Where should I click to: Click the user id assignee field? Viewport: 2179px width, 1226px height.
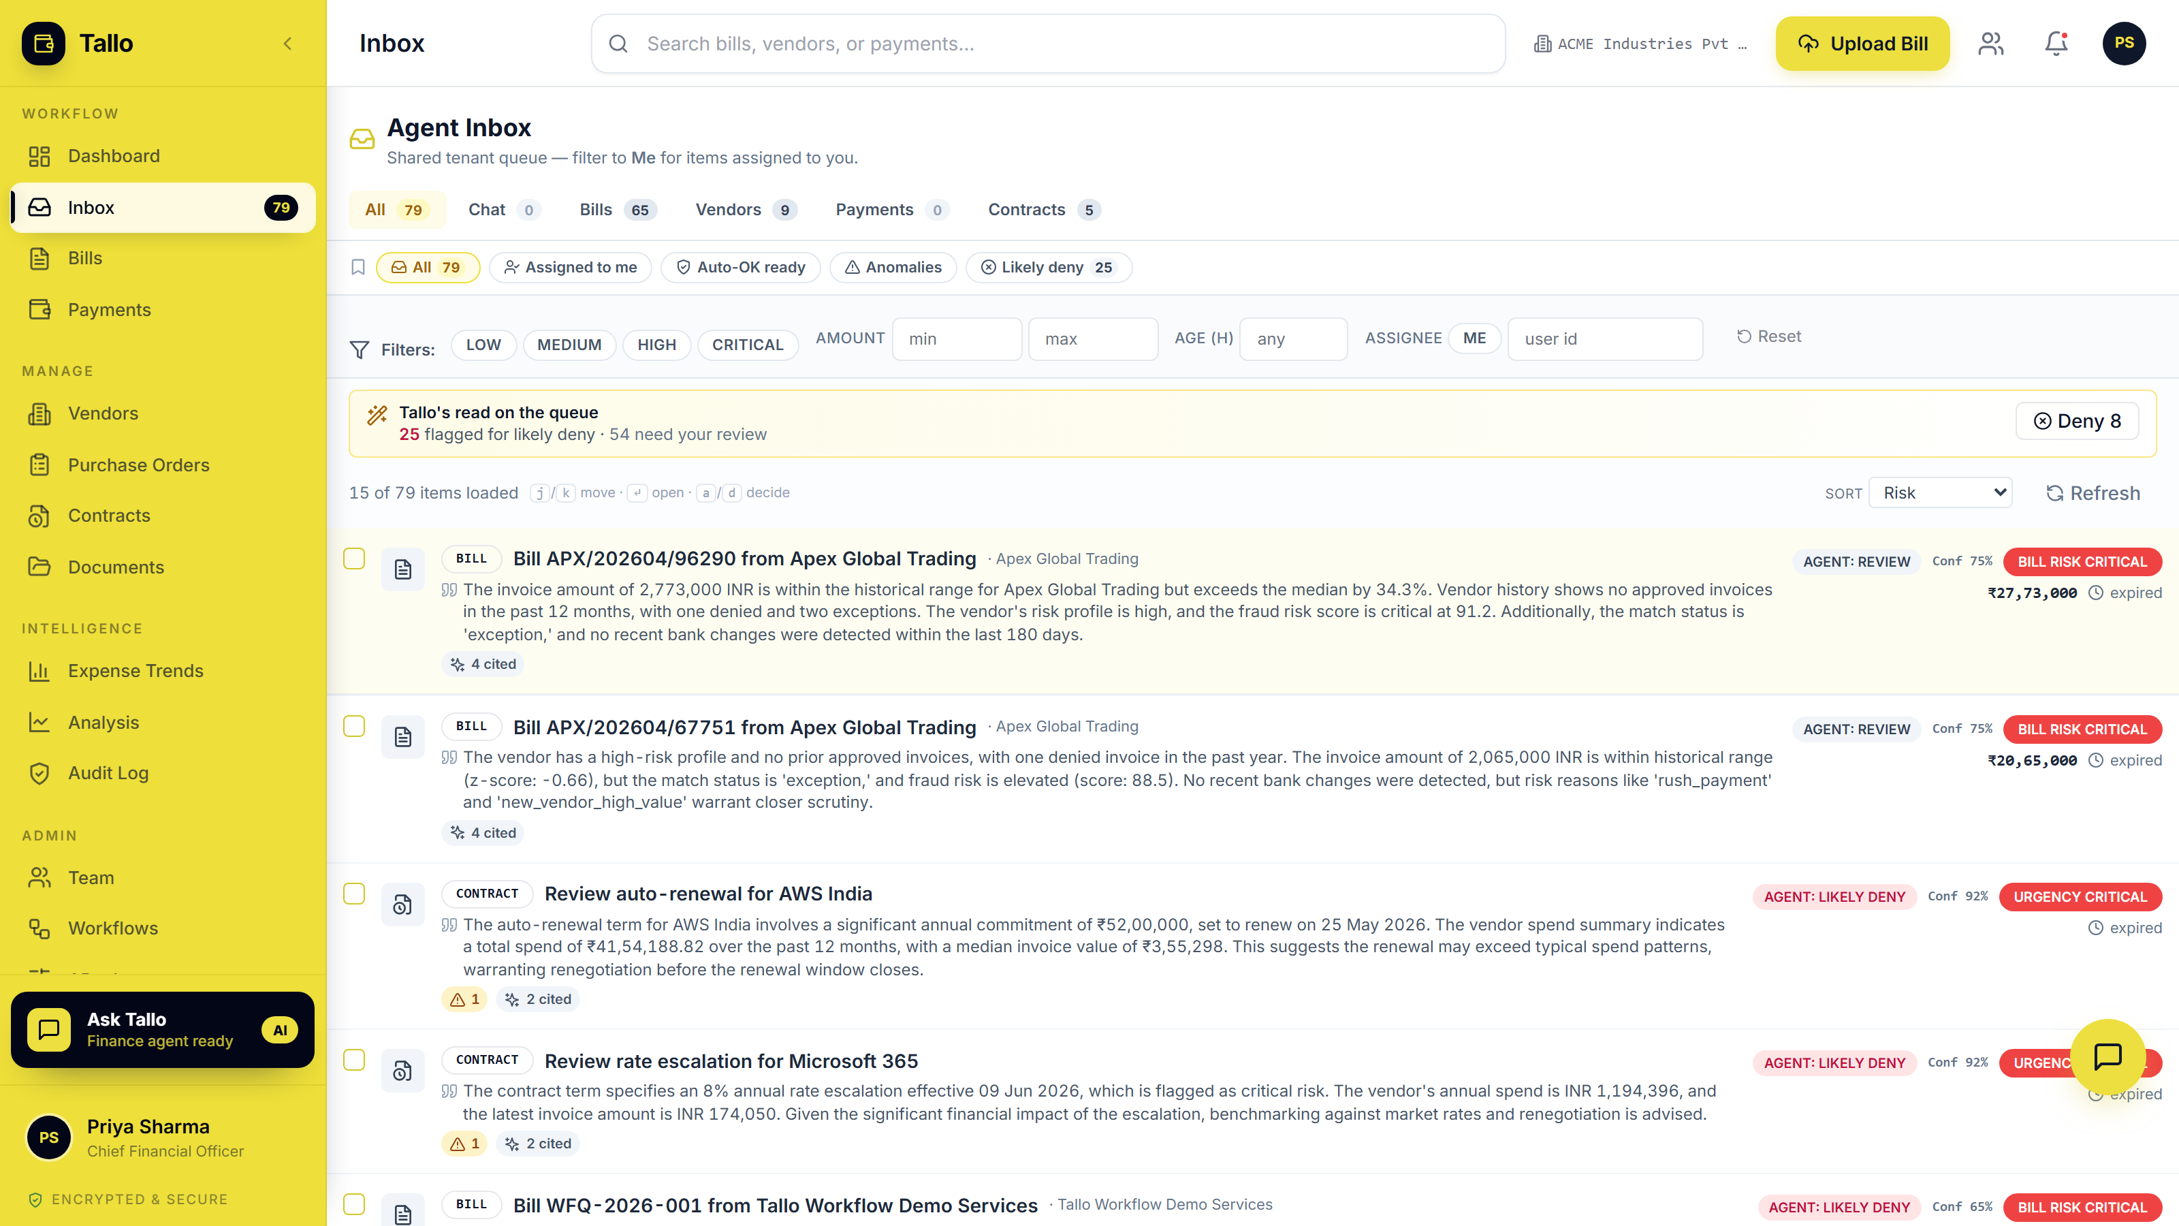1605,339
